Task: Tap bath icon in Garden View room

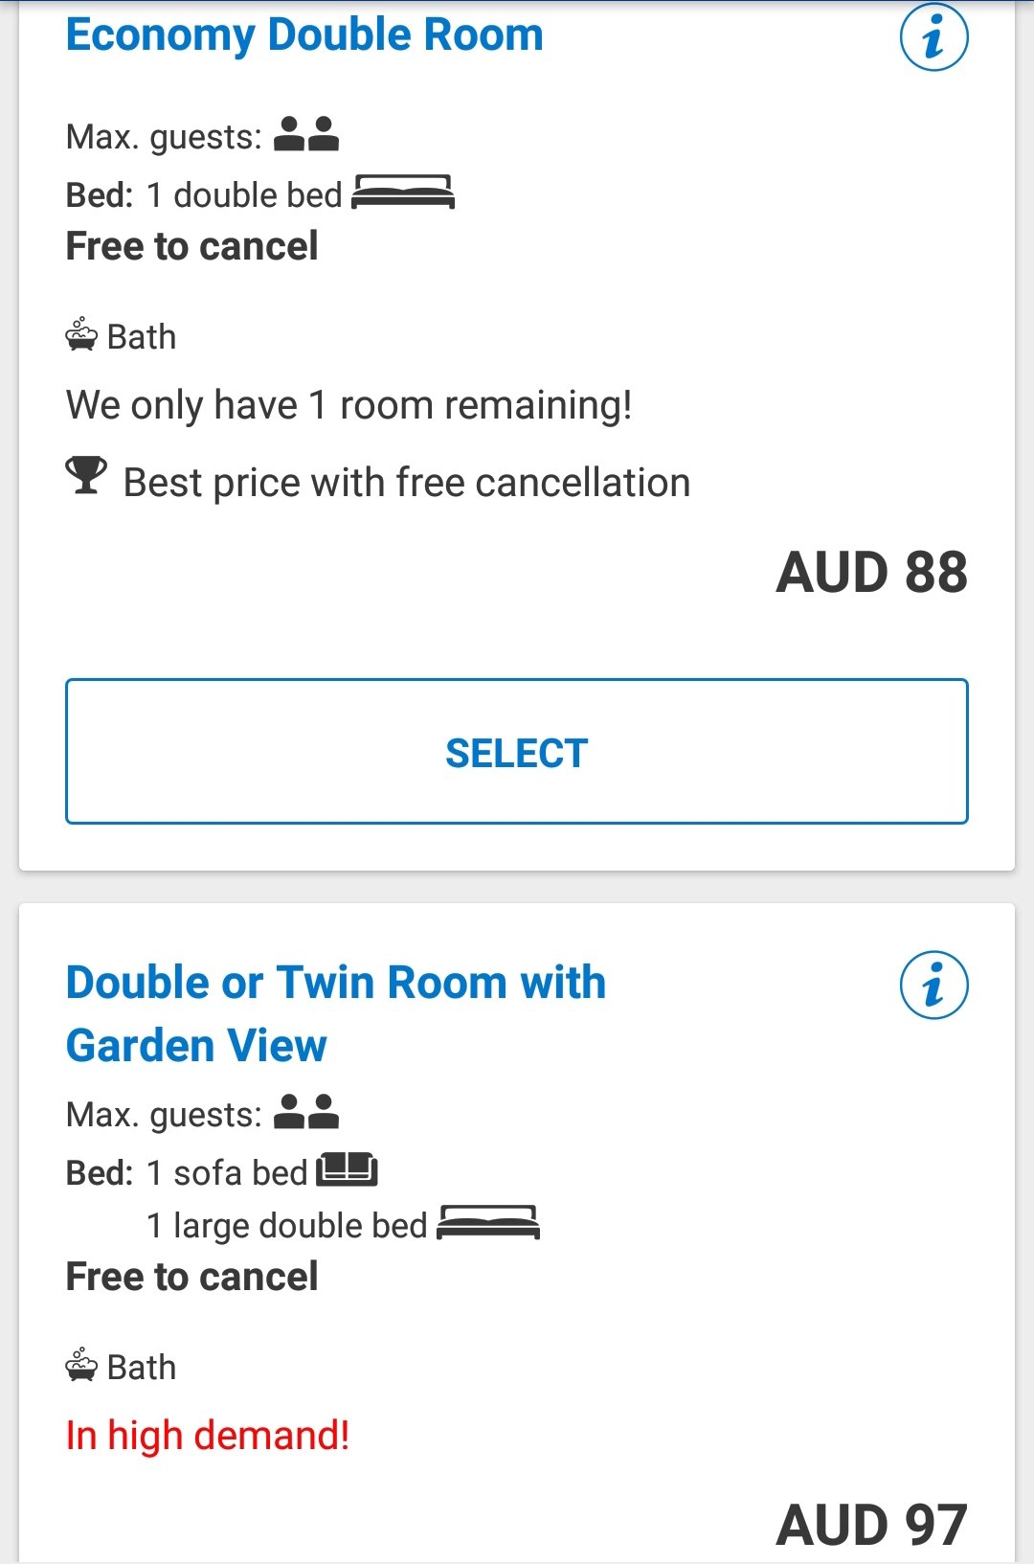Action: click(x=81, y=1364)
